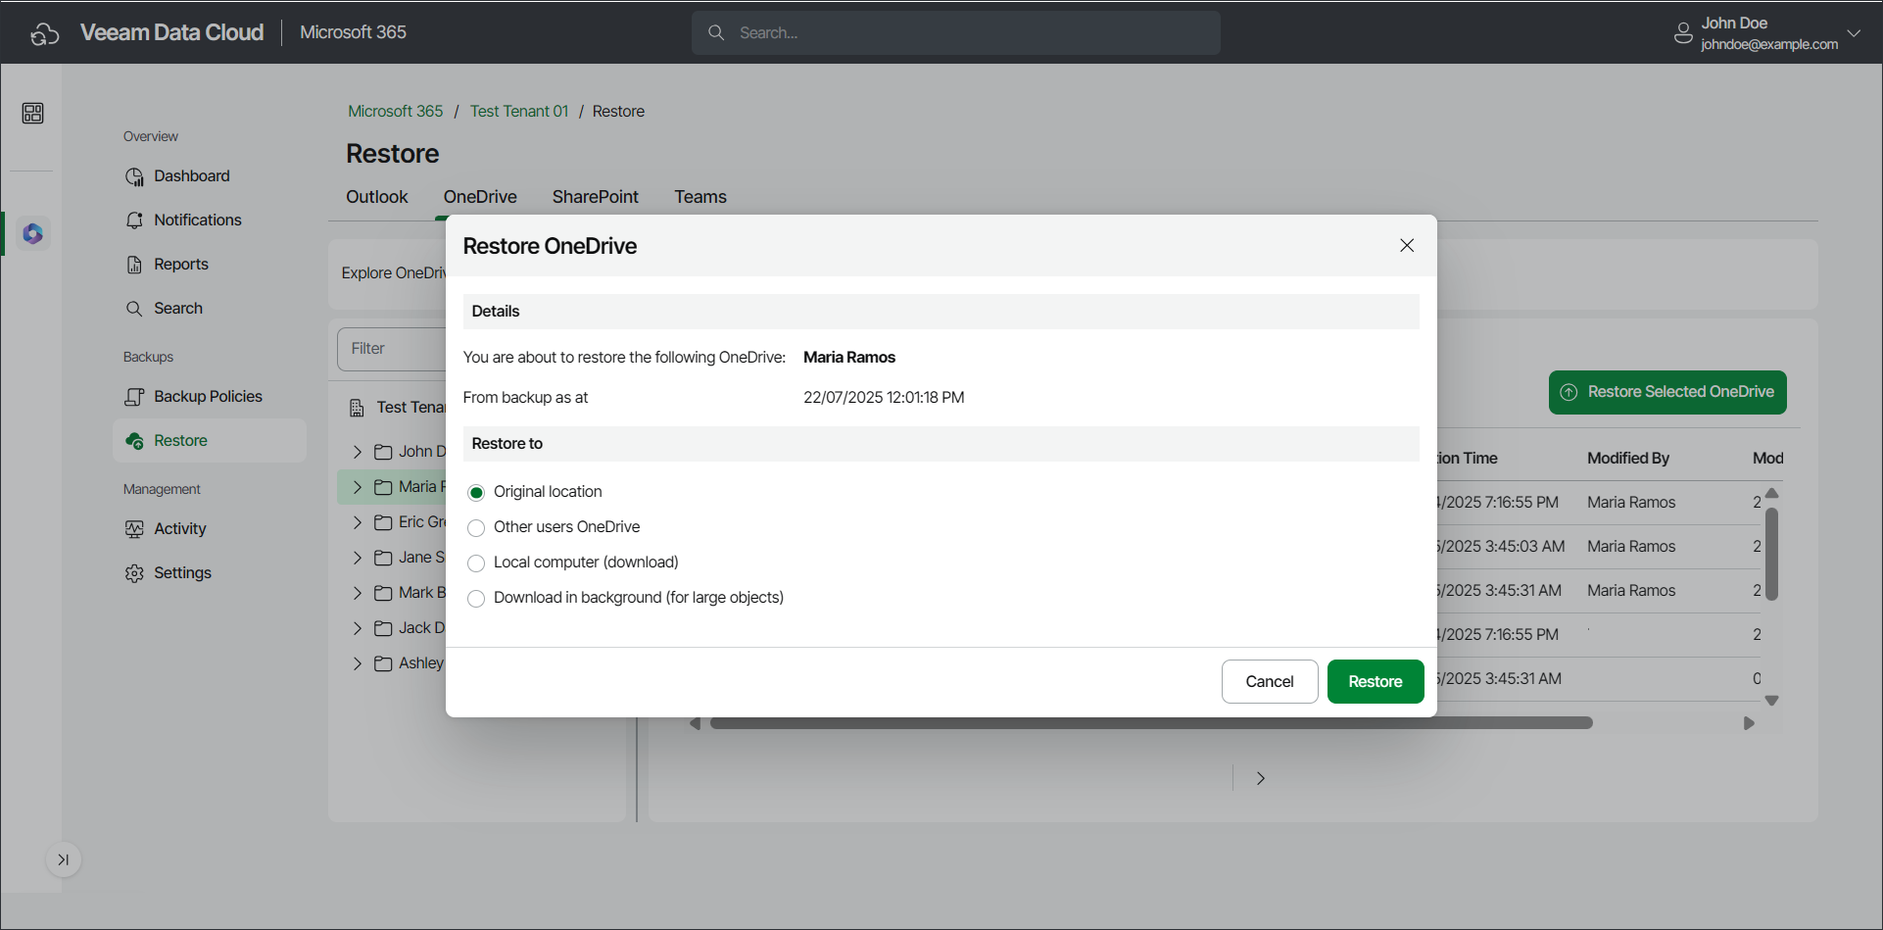Click the up-arrow icon on Restore Selected OneDrive
The width and height of the screenshot is (1883, 930).
(1569, 392)
